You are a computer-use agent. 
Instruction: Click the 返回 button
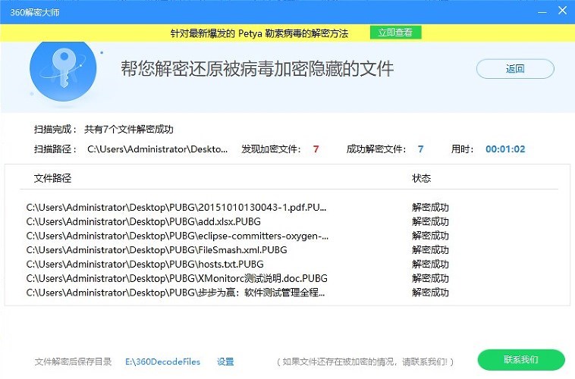point(515,68)
